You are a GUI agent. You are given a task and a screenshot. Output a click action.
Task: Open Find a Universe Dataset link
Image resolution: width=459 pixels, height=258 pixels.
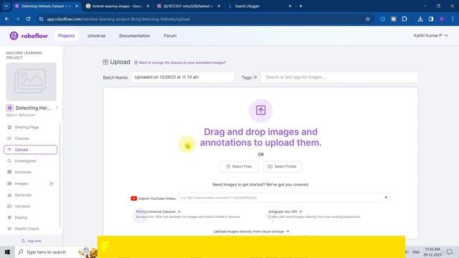coord(158,211)
